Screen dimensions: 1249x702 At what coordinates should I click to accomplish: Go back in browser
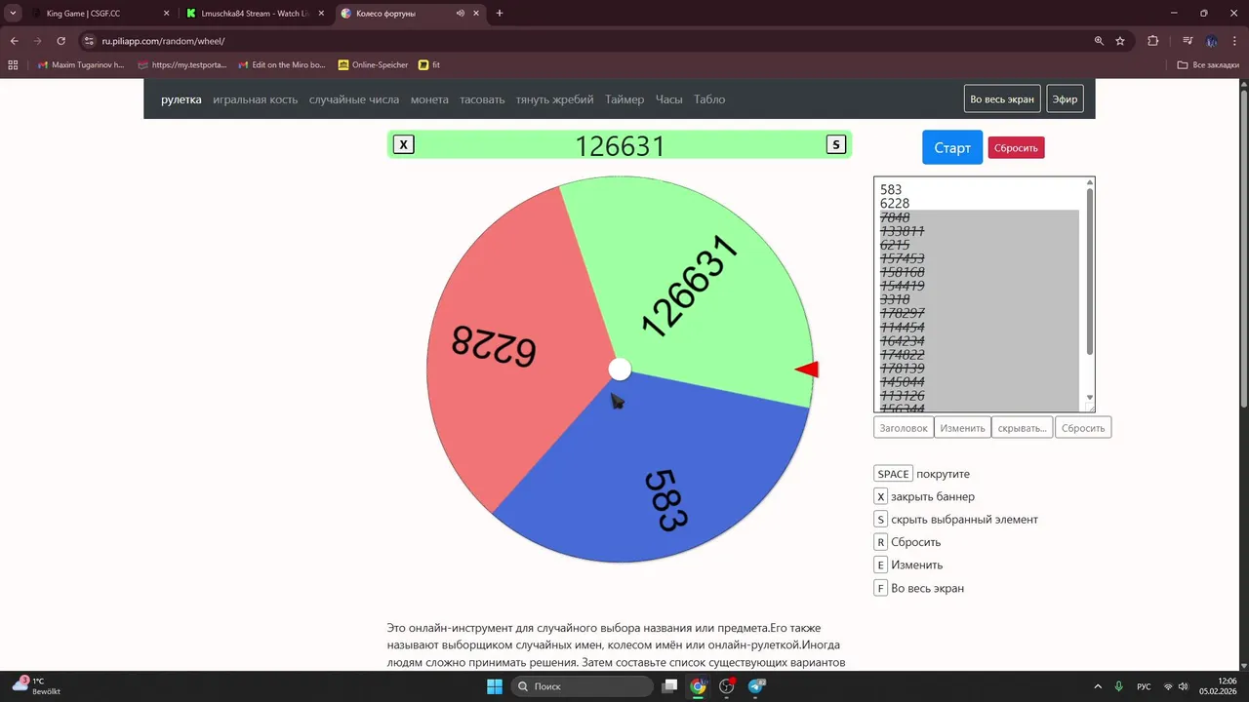pos(14,41)
